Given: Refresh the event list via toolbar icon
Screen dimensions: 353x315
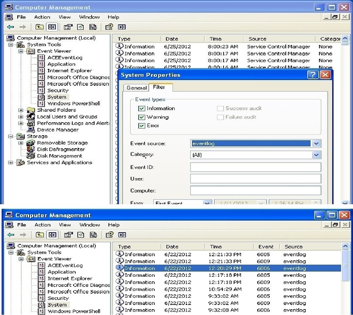Looking at the screenshot, I should (x=80, y=26).
